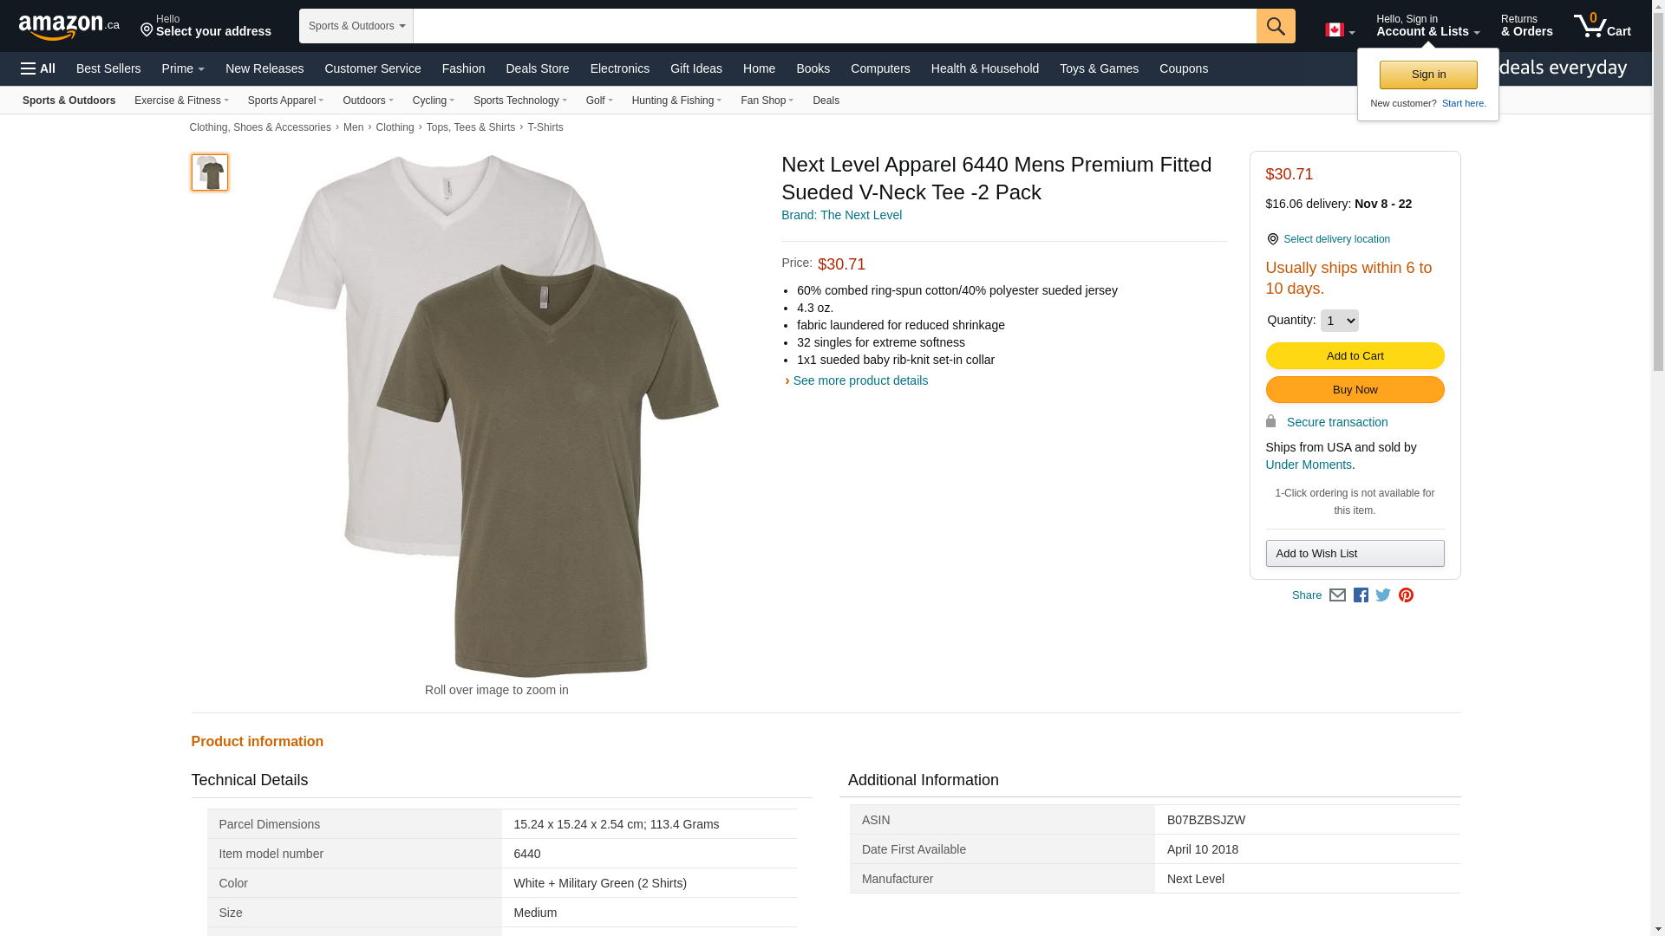Open the Deals Store tab
Screen dimensions: 1665x936
click(x=537, y=68)
